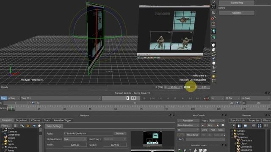271x152 pixels.
Task: Click the frame-selection square bracket icon
Action: (x=213, y=81)
